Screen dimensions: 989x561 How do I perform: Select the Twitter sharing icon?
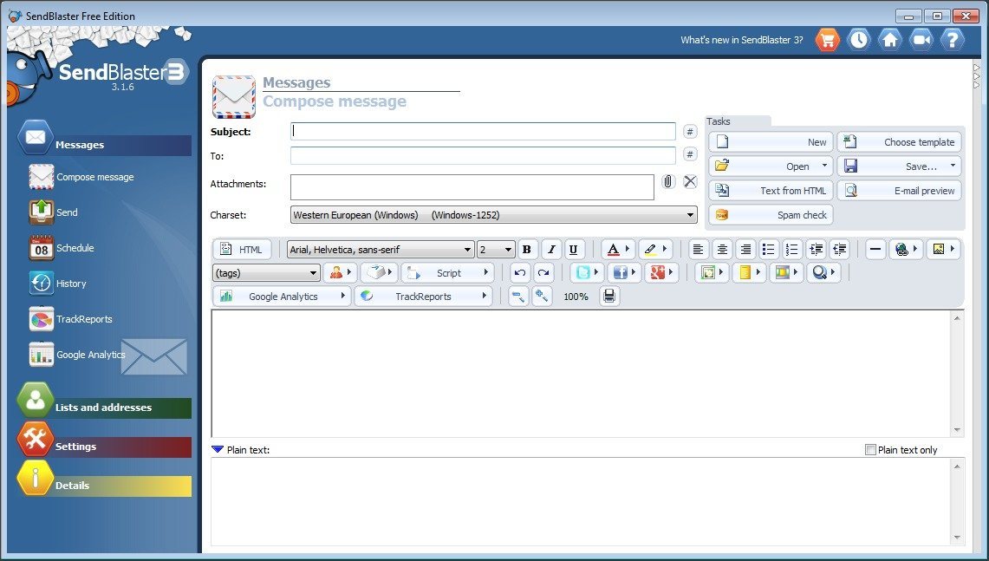pyautogui.click(x=582, y=272)
